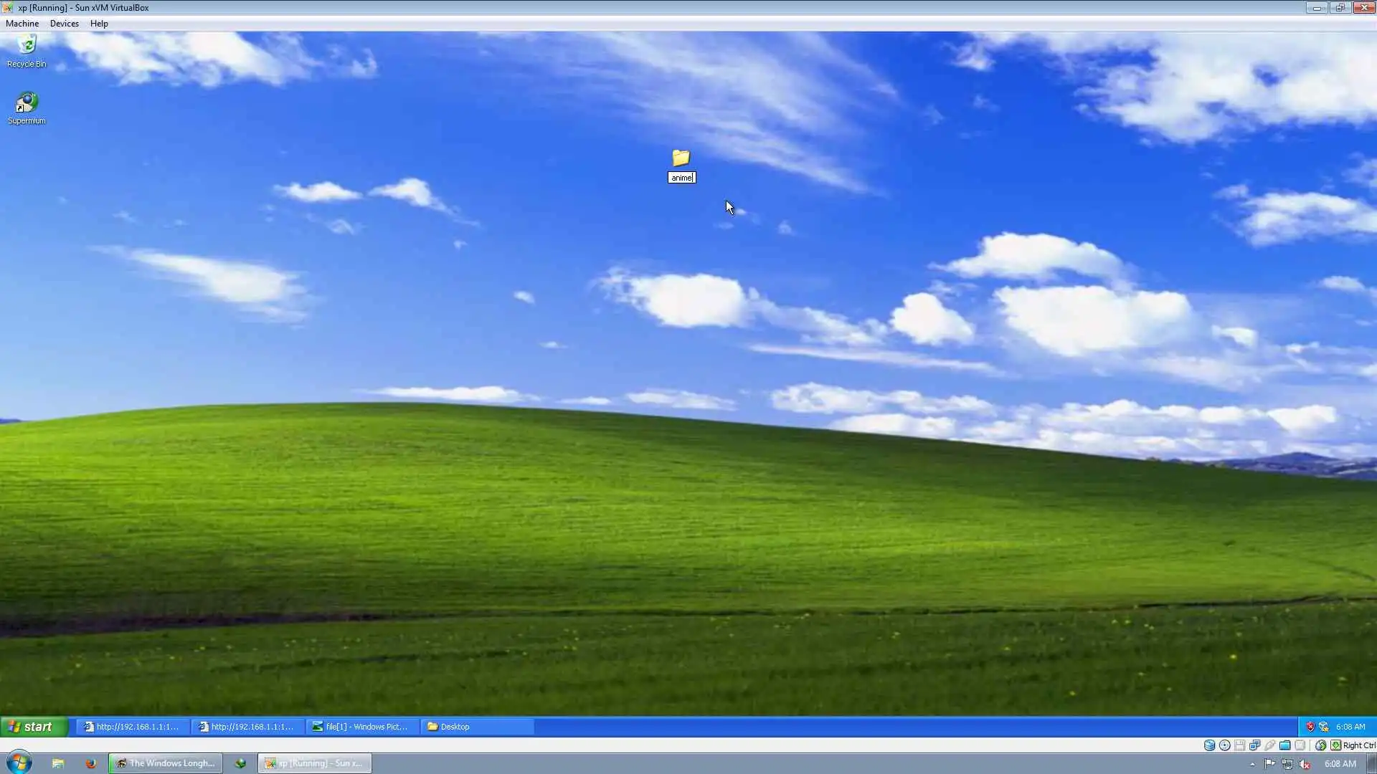Click inside the anime folder name field

[681, 178]
